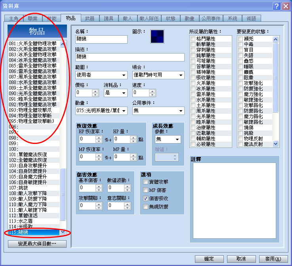Click the item list scroll-up arrow
This screenshot has width=292, height=266.
click(x=63, y=44)
